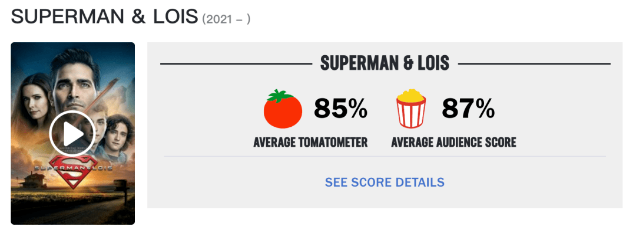Click the green leaves of tomato icon
The image size is (636, 233).
[x=281, y=96]
